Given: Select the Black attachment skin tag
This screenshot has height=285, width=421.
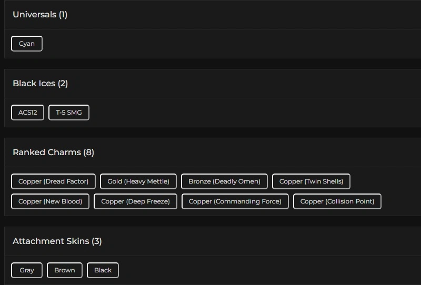Looking at the screenshot, I should pos(103,270).
